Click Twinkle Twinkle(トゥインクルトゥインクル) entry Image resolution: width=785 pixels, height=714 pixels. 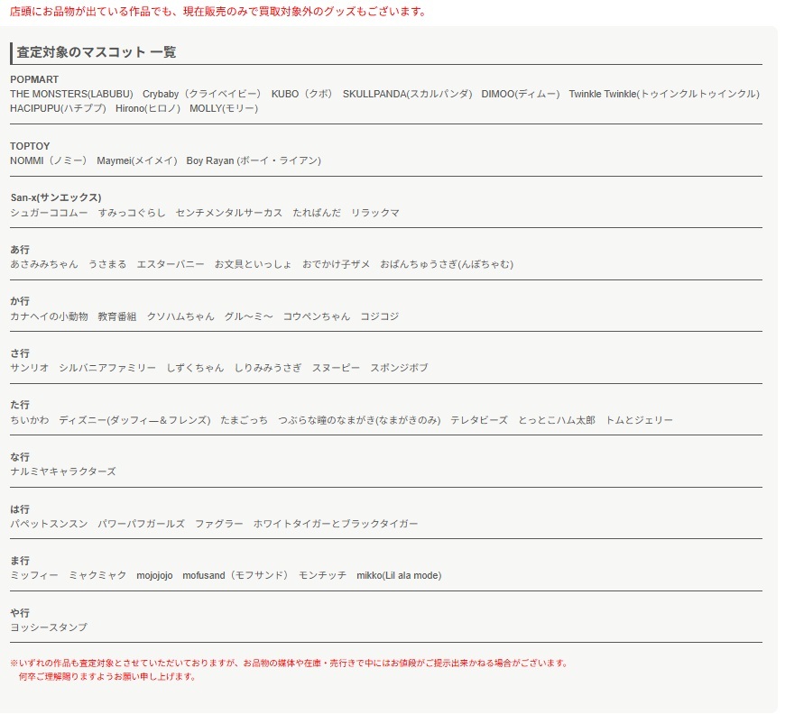664,94
